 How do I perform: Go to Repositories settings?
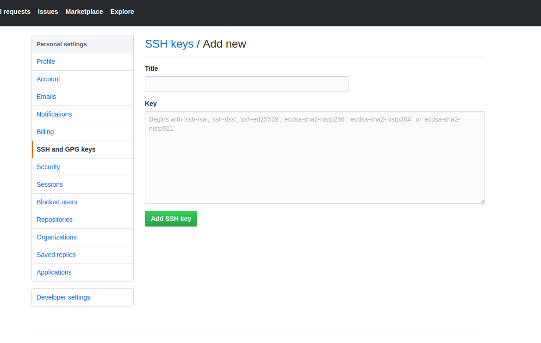tap(55, 220)
